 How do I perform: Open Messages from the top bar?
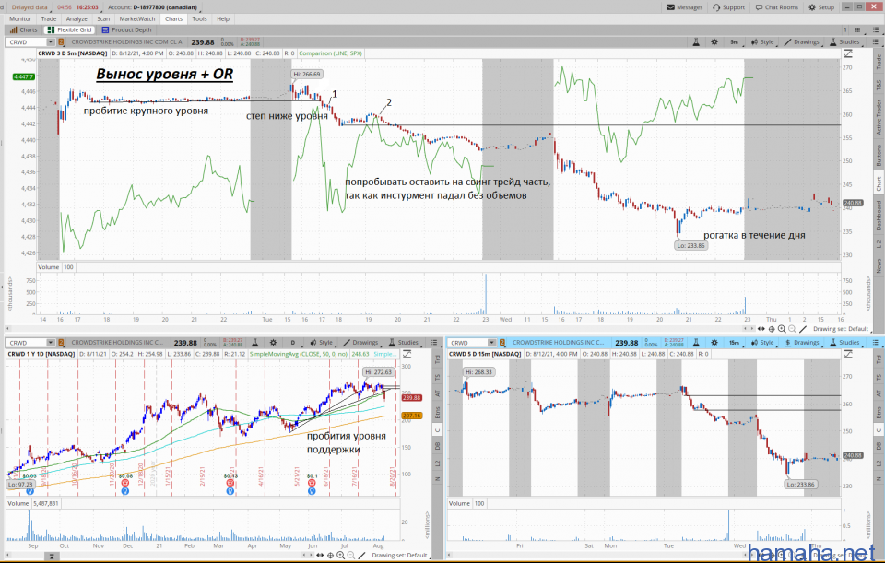[x=683, y=6]
